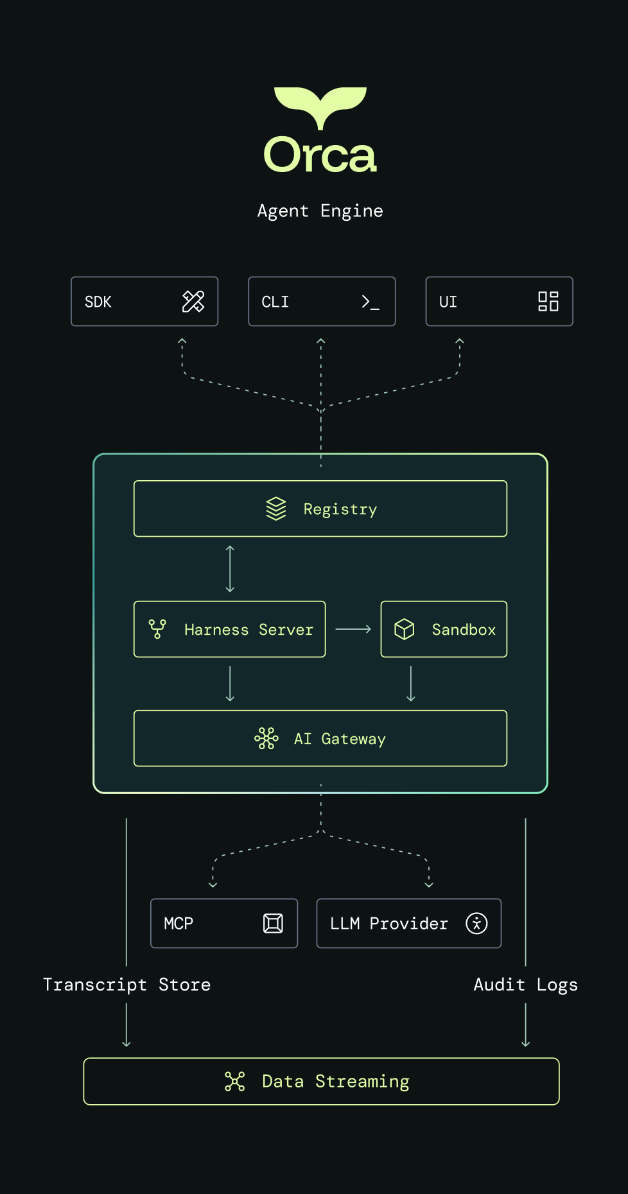Click the 'LLM Provider' label text

click(x=389, y=923)
